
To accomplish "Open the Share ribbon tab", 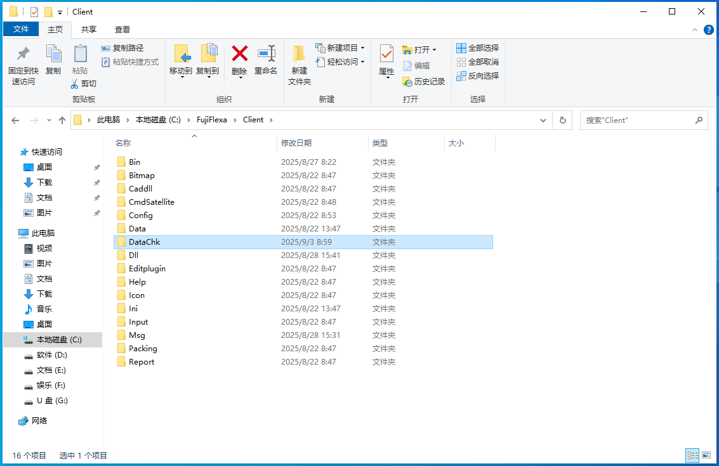I will (89, 29).
